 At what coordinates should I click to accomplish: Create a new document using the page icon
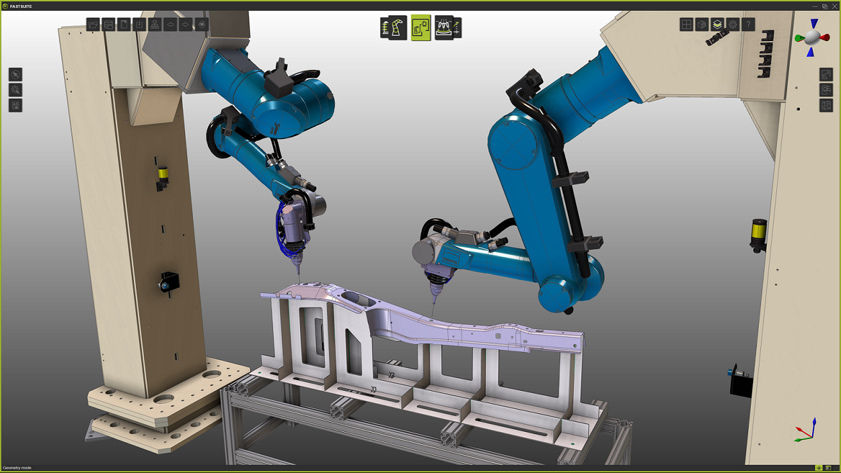[x=124, y=25]
